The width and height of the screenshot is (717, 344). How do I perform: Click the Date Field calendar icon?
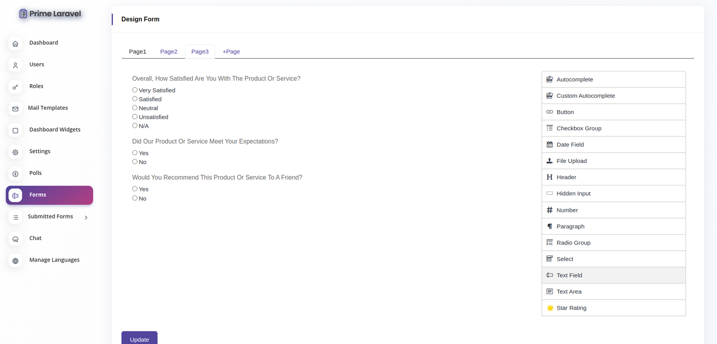coord(549,145)
